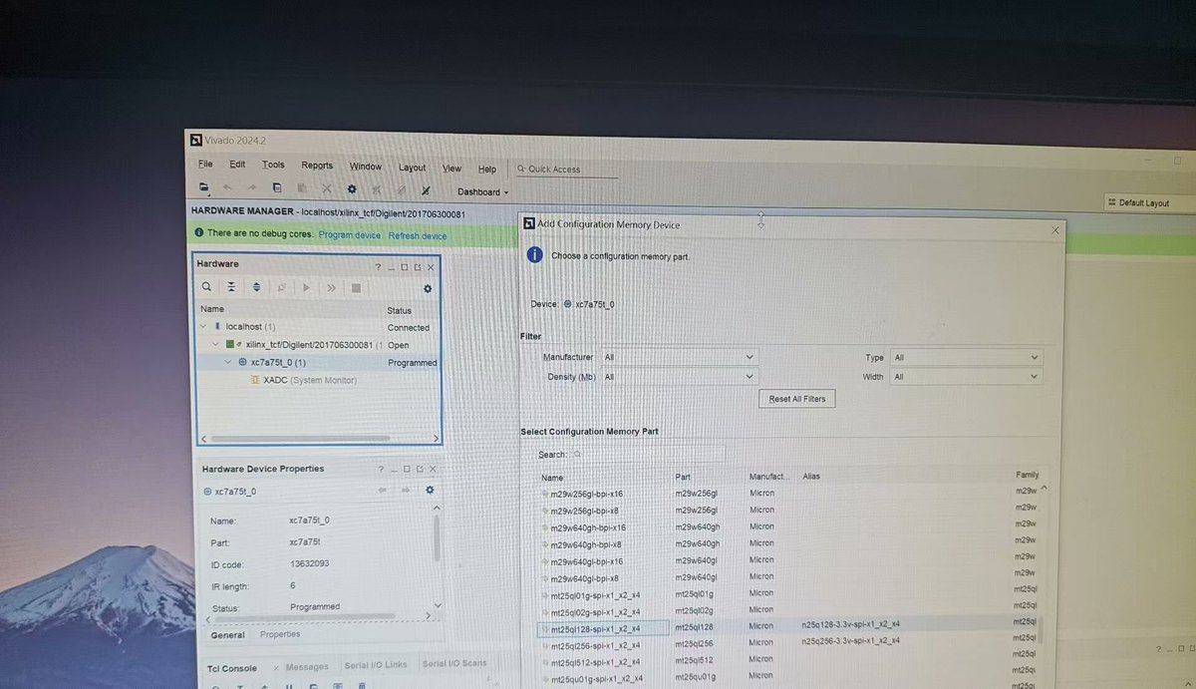Image resolution: width=1196 pixels, height=689 pixels.
Task: Click the Refresh device link
Action: [x=418, y=236]
